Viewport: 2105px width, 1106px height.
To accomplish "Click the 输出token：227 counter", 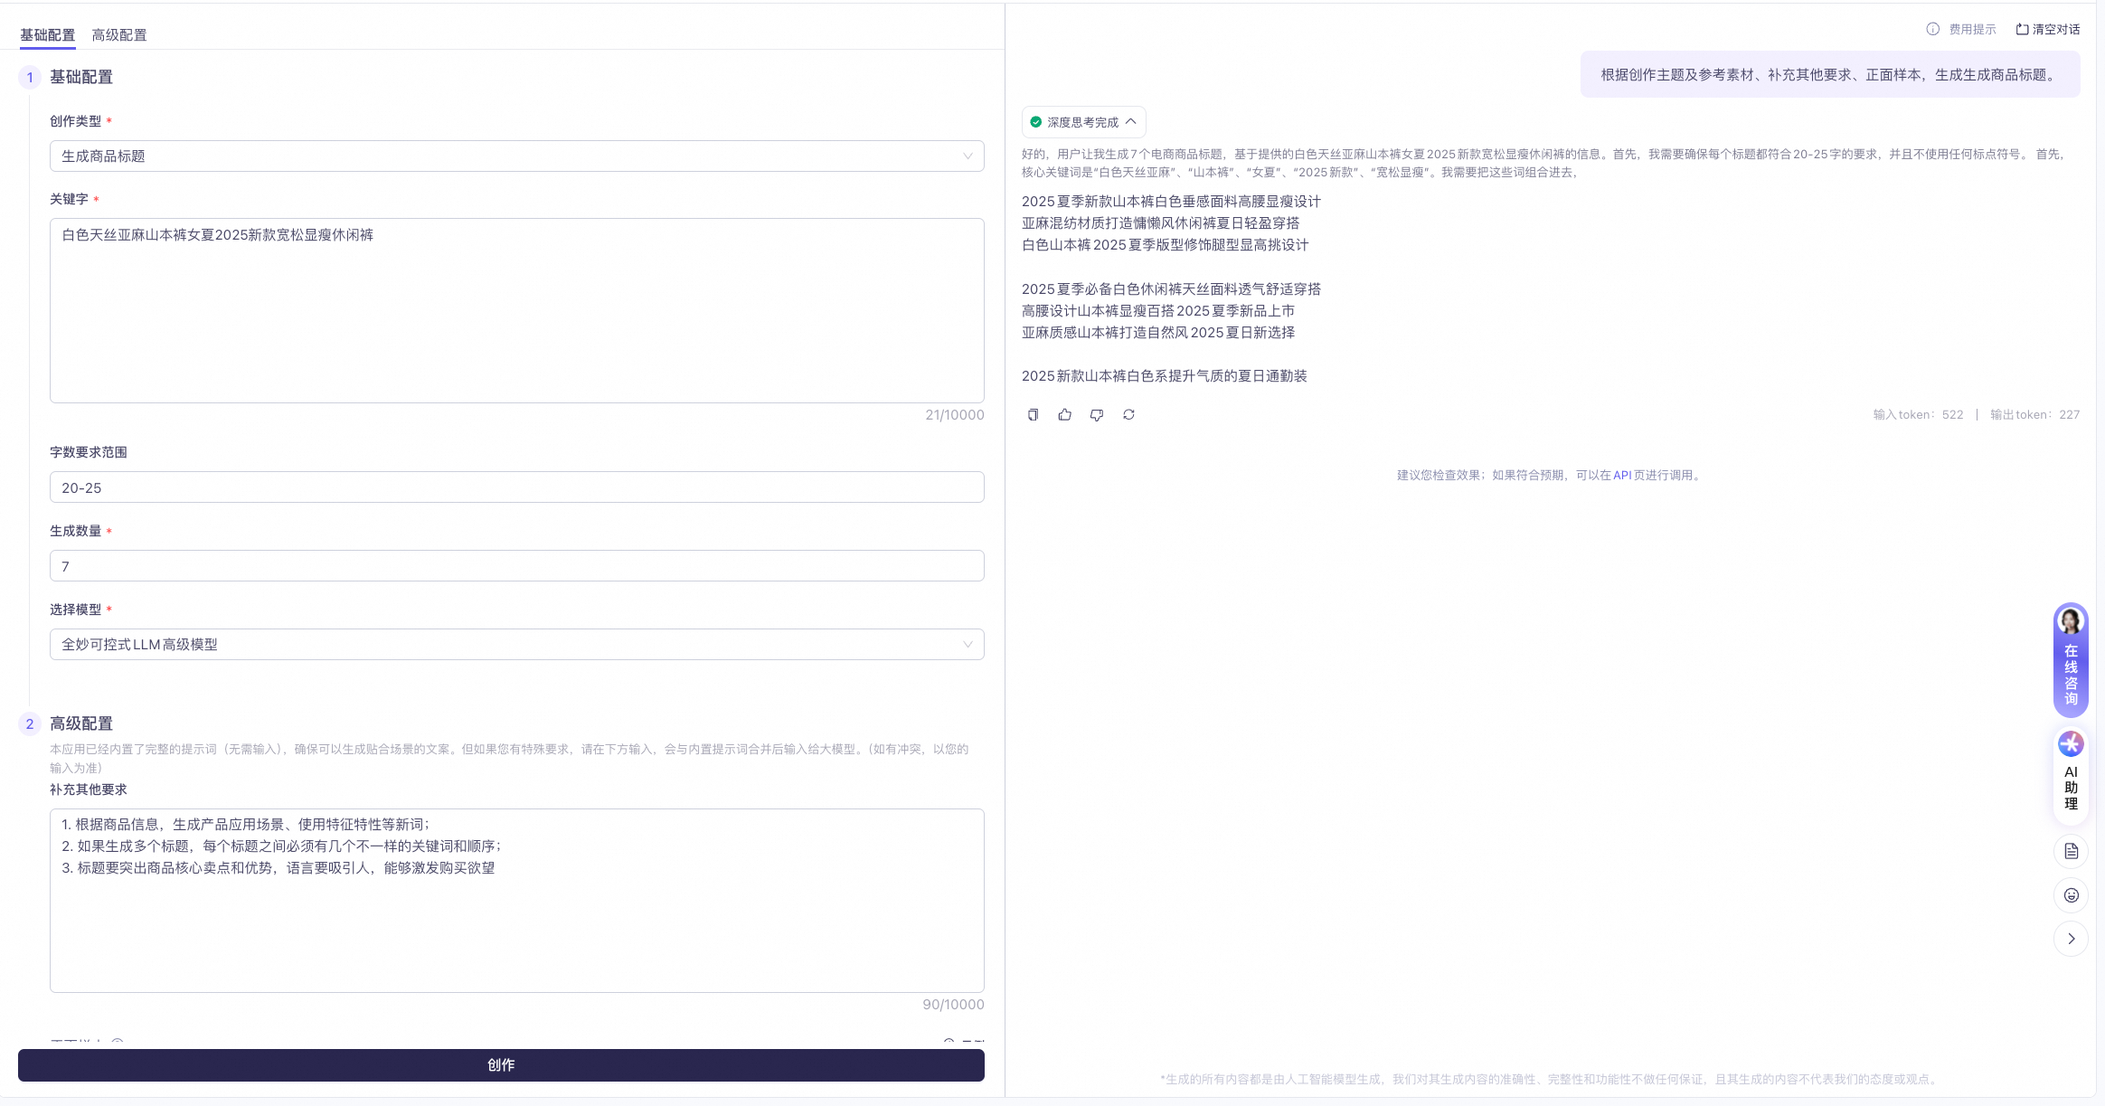I will point(2034,415).
